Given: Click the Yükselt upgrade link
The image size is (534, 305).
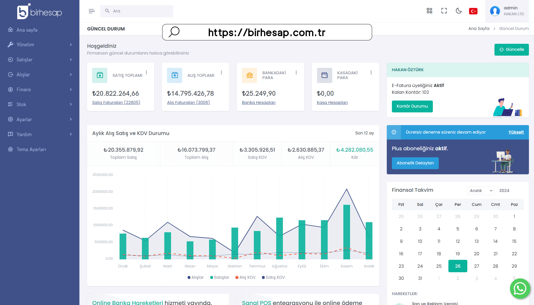Looking at the screenshot, I should coord(516,132).
